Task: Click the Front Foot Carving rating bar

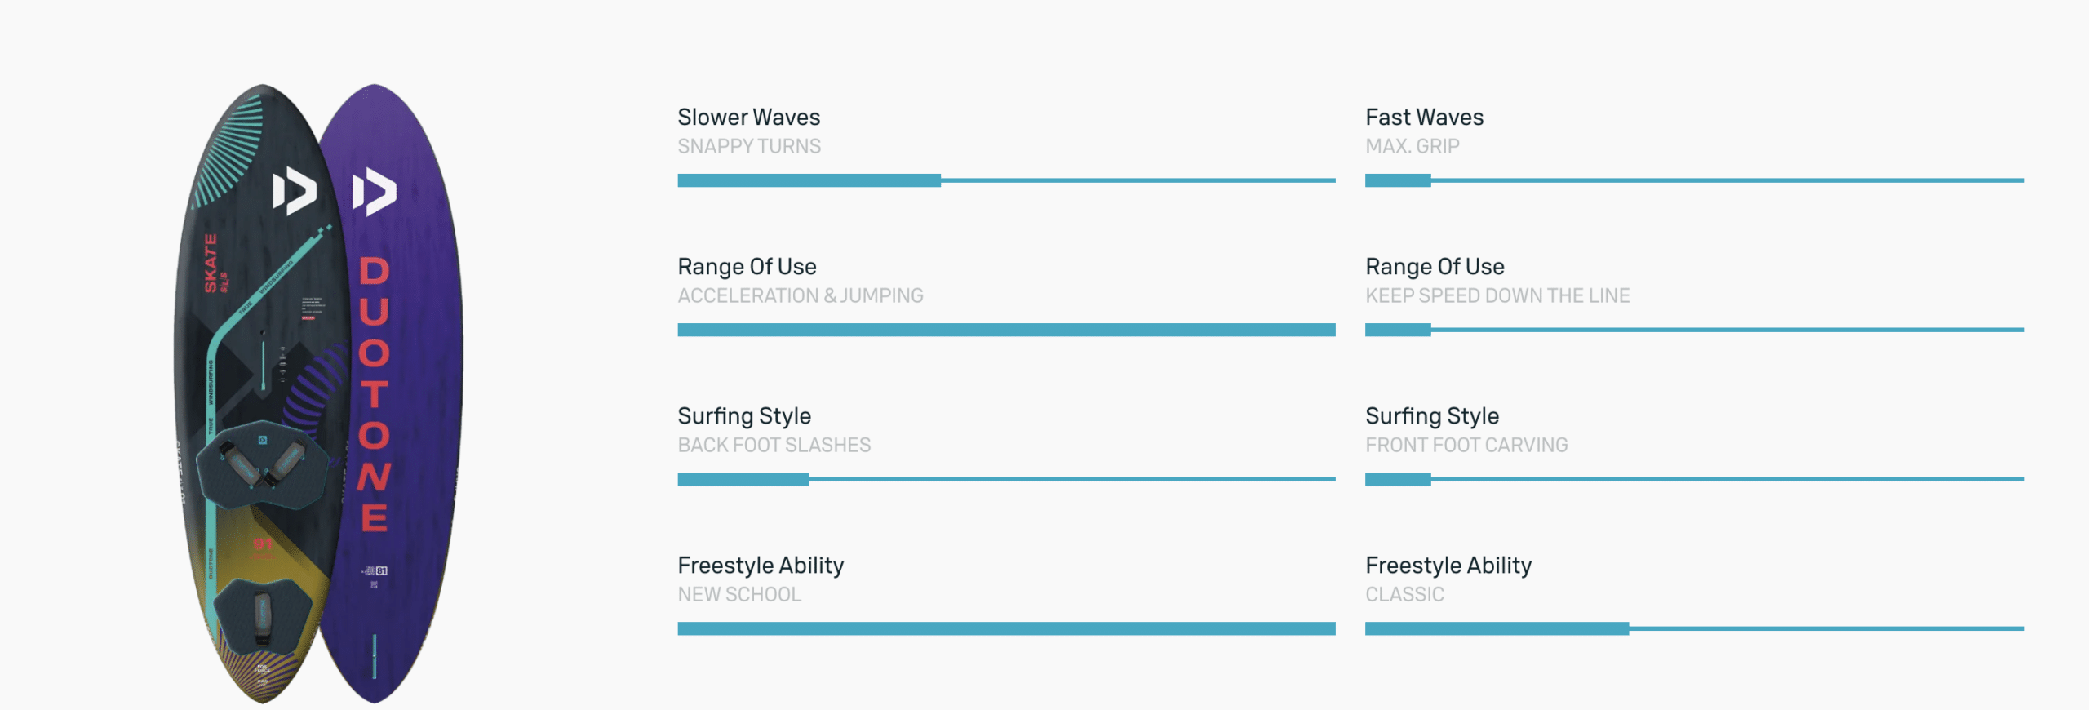Action: click(1694, 479)
